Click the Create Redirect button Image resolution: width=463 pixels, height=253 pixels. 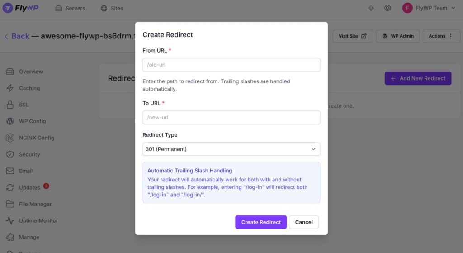click(x=261, y=222)
